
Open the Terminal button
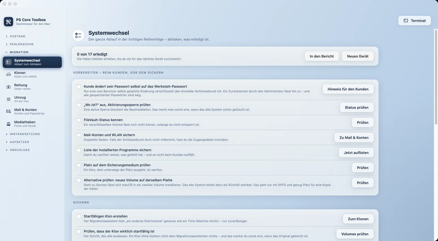(414, 21)
